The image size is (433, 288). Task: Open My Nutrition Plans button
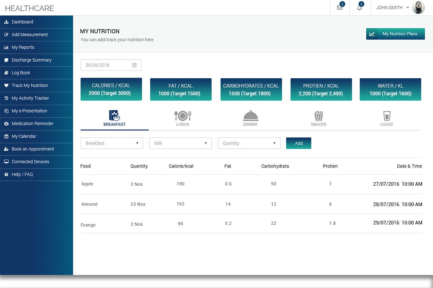pos(395,34)
